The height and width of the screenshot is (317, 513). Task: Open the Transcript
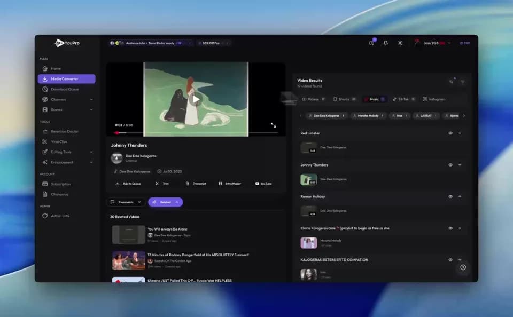point(196,184)
